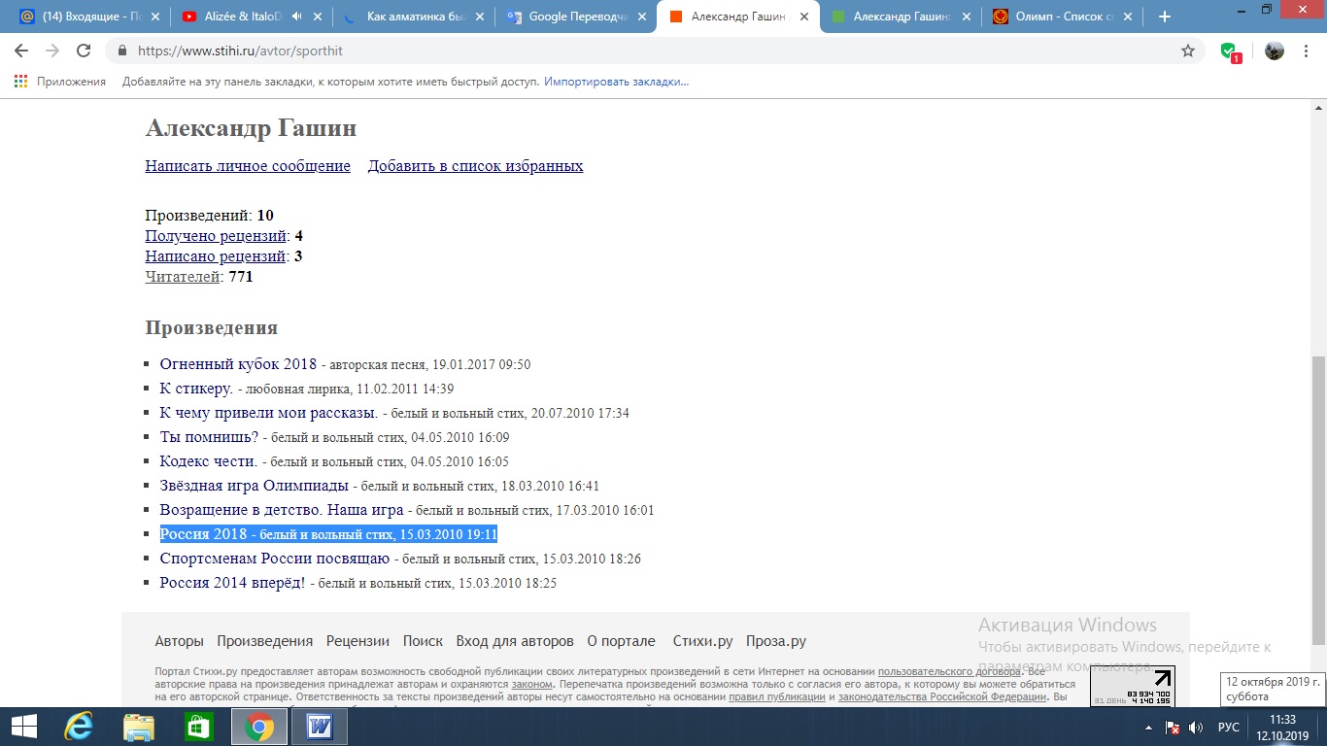This screenshot has height=746, width=1327.
Task: Open poem Кодекс чести
Action: click(x=209, y=461)
